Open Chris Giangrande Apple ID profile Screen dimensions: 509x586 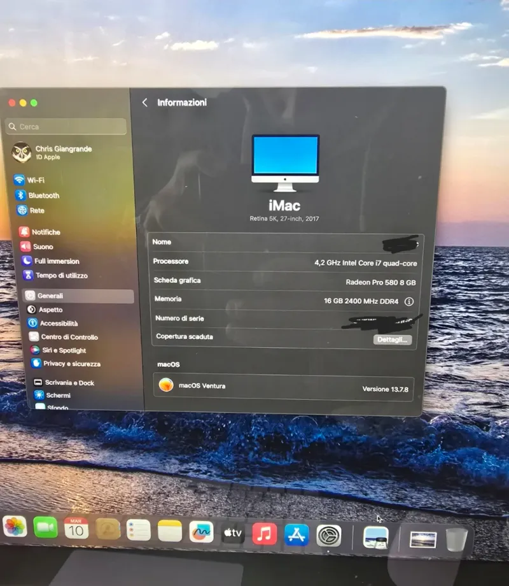[x=52, y=152]
